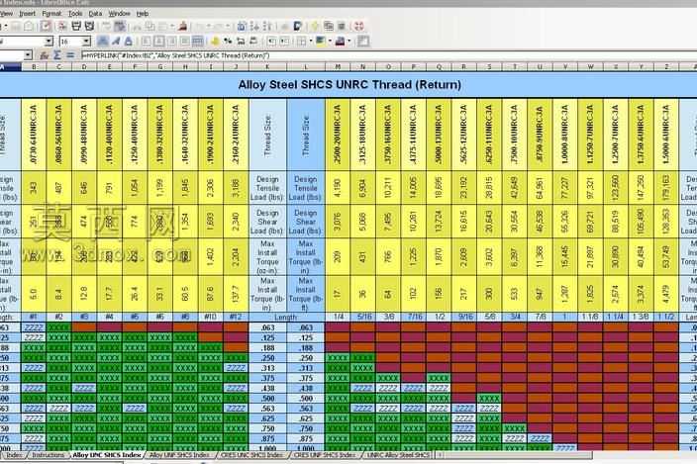Toggle Underline formatting
The height and width of the screenshot is (464, 697).
[129, 42]
